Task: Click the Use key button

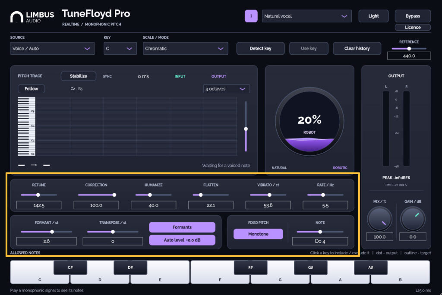Action: (309, 48)
